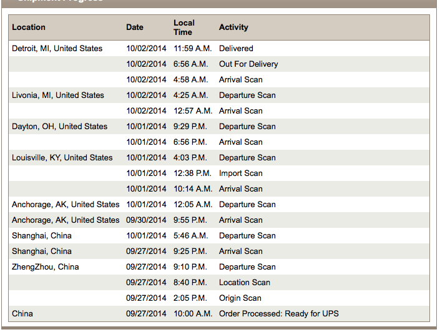440x332 pixels.
Task: Click Anchorage row dated 09/30/2014
Action: tap(219, 220)
